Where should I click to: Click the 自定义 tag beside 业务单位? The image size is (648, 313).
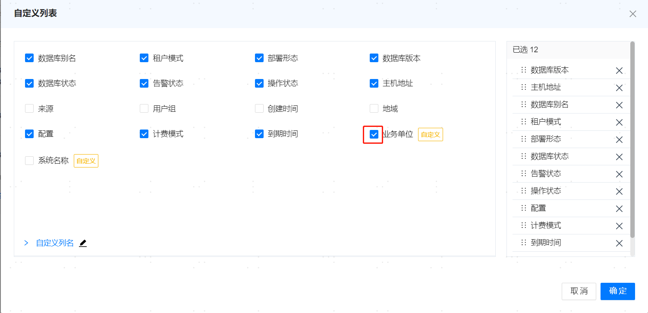(x=430, y=134)
